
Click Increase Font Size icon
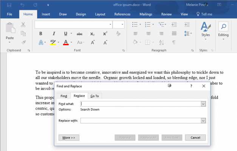coord(93,42)
